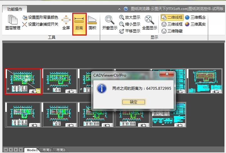The width and height of the screenshot is (226, 153).
Task: Select 二维线框 2D wireframe mode
Action: tap(172, 17)
